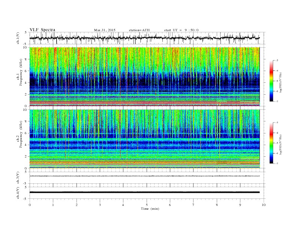
Task: Click tick label "10" on the Time axis
Action: pyautogui.click(x=264, y=205)
